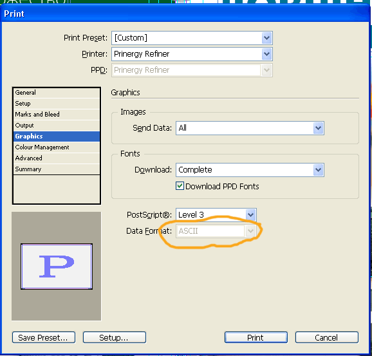Expand the fonts Download dropdown
The height and width of the screenshot is (356, 372).
pos(250,170)
